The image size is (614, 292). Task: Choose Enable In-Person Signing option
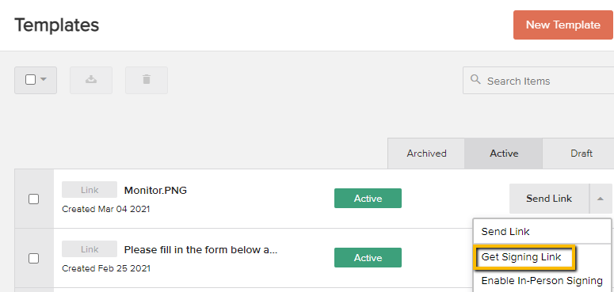[542, 281]
